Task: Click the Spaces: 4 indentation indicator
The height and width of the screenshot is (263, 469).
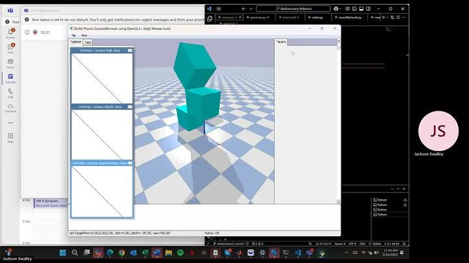Action: pyautogui.click(x=340, y=243)
